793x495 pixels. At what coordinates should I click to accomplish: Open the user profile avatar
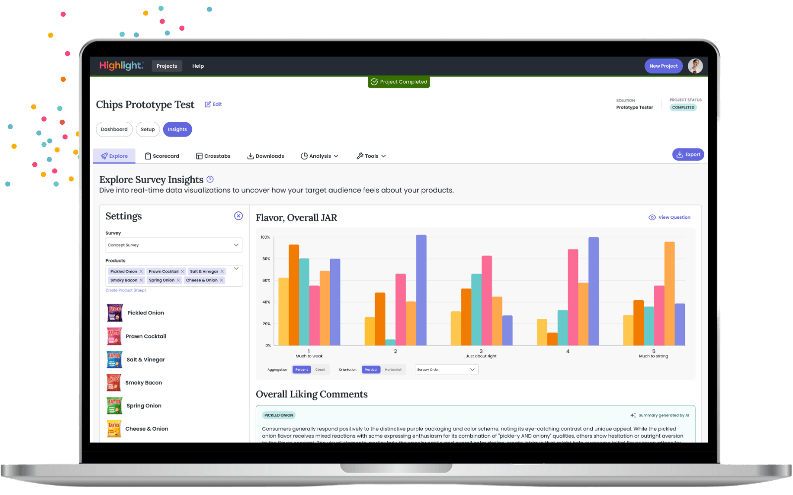[695, 66]
